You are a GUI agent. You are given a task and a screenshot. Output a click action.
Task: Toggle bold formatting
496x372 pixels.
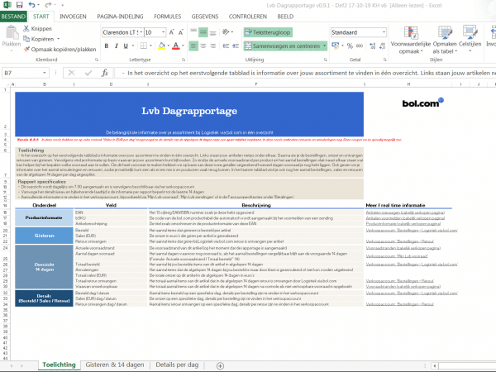107,46
